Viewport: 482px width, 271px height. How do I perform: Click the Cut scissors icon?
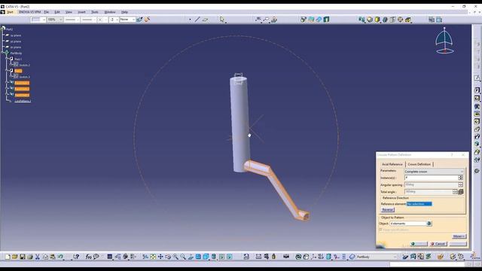[x=38, y=257]
